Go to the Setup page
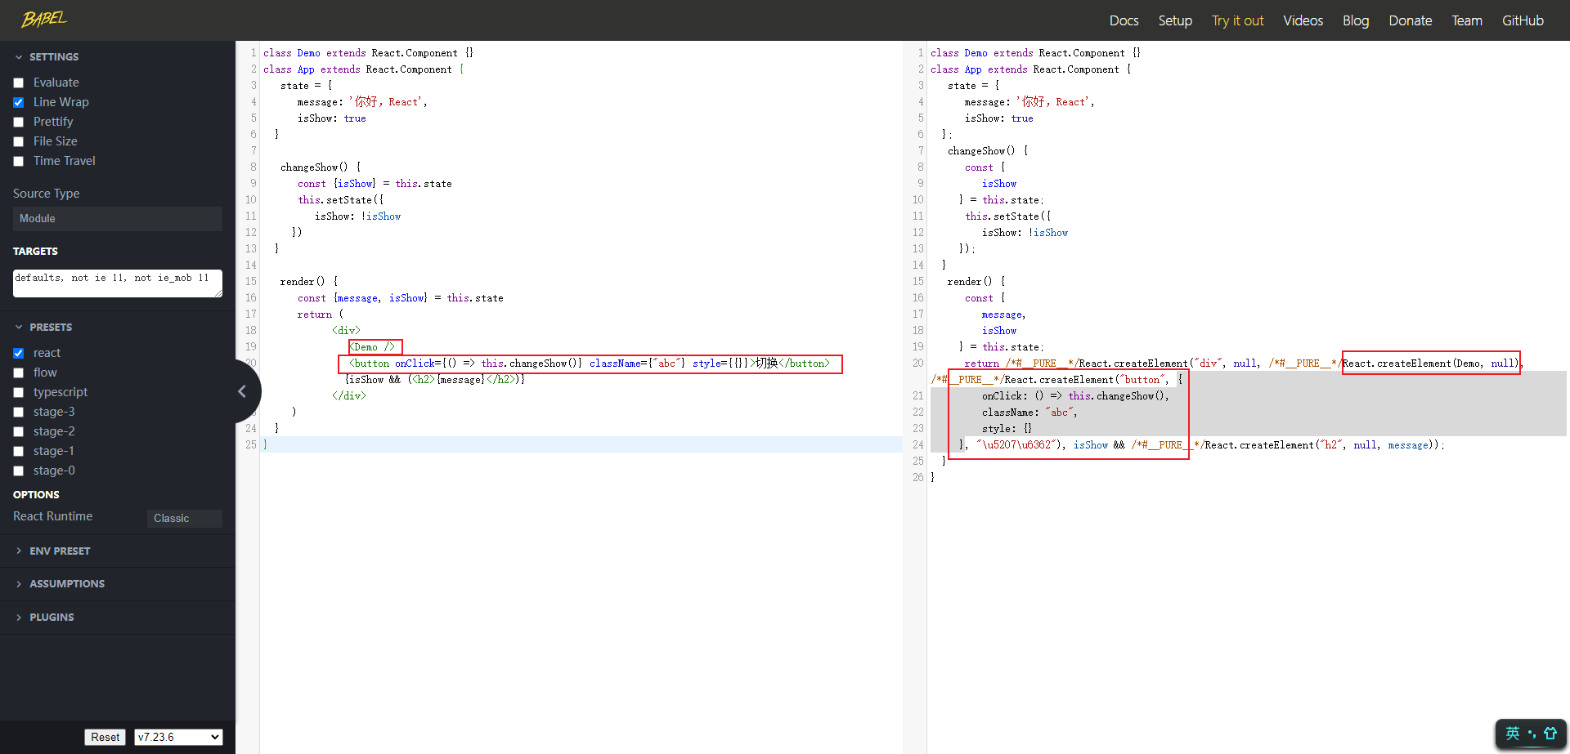 1175,20
